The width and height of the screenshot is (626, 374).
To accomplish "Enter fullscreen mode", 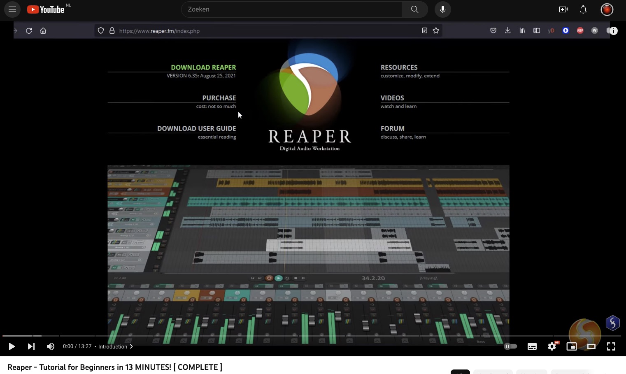I will (x=611, y=346).
